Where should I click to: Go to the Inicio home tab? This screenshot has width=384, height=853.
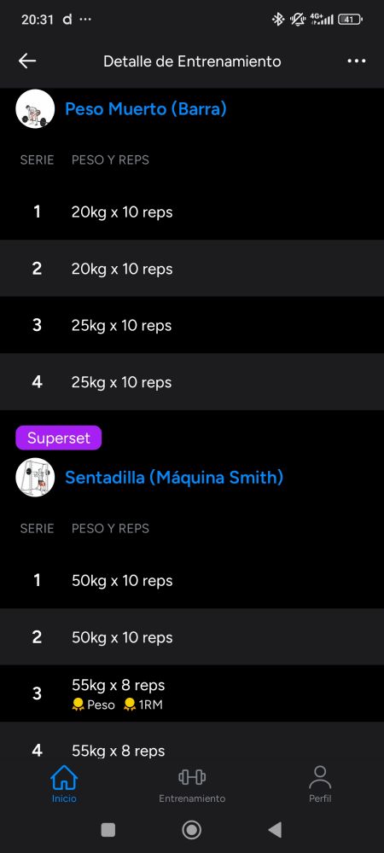tap(64, 784)
